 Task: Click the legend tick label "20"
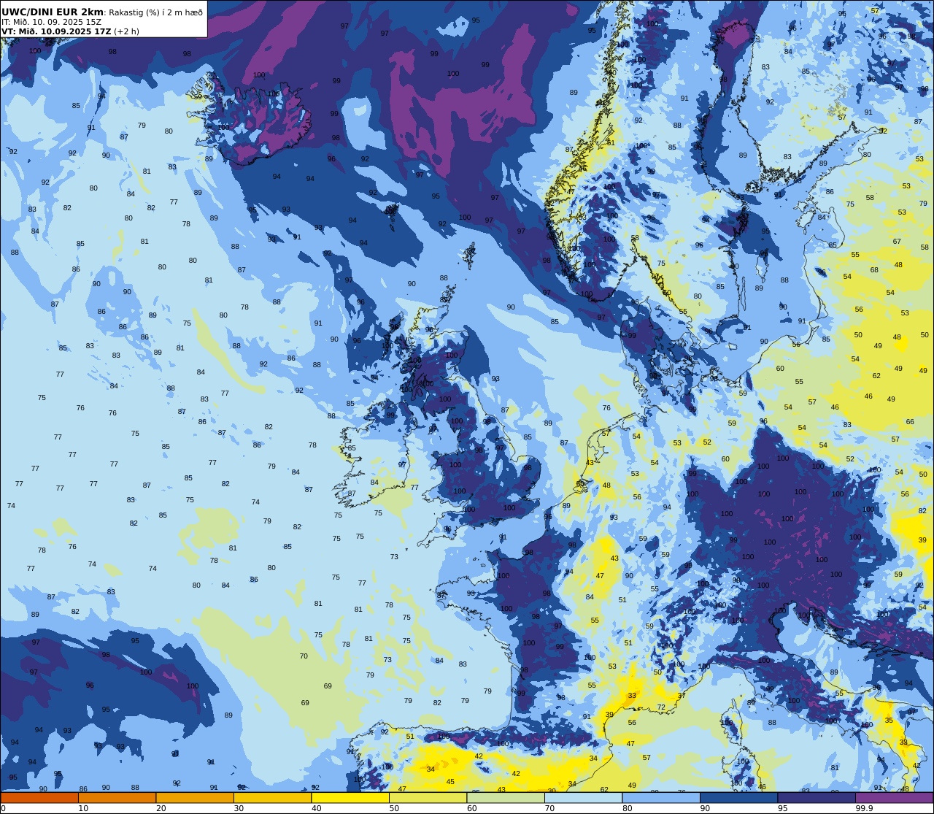click(x=161, y=808)
